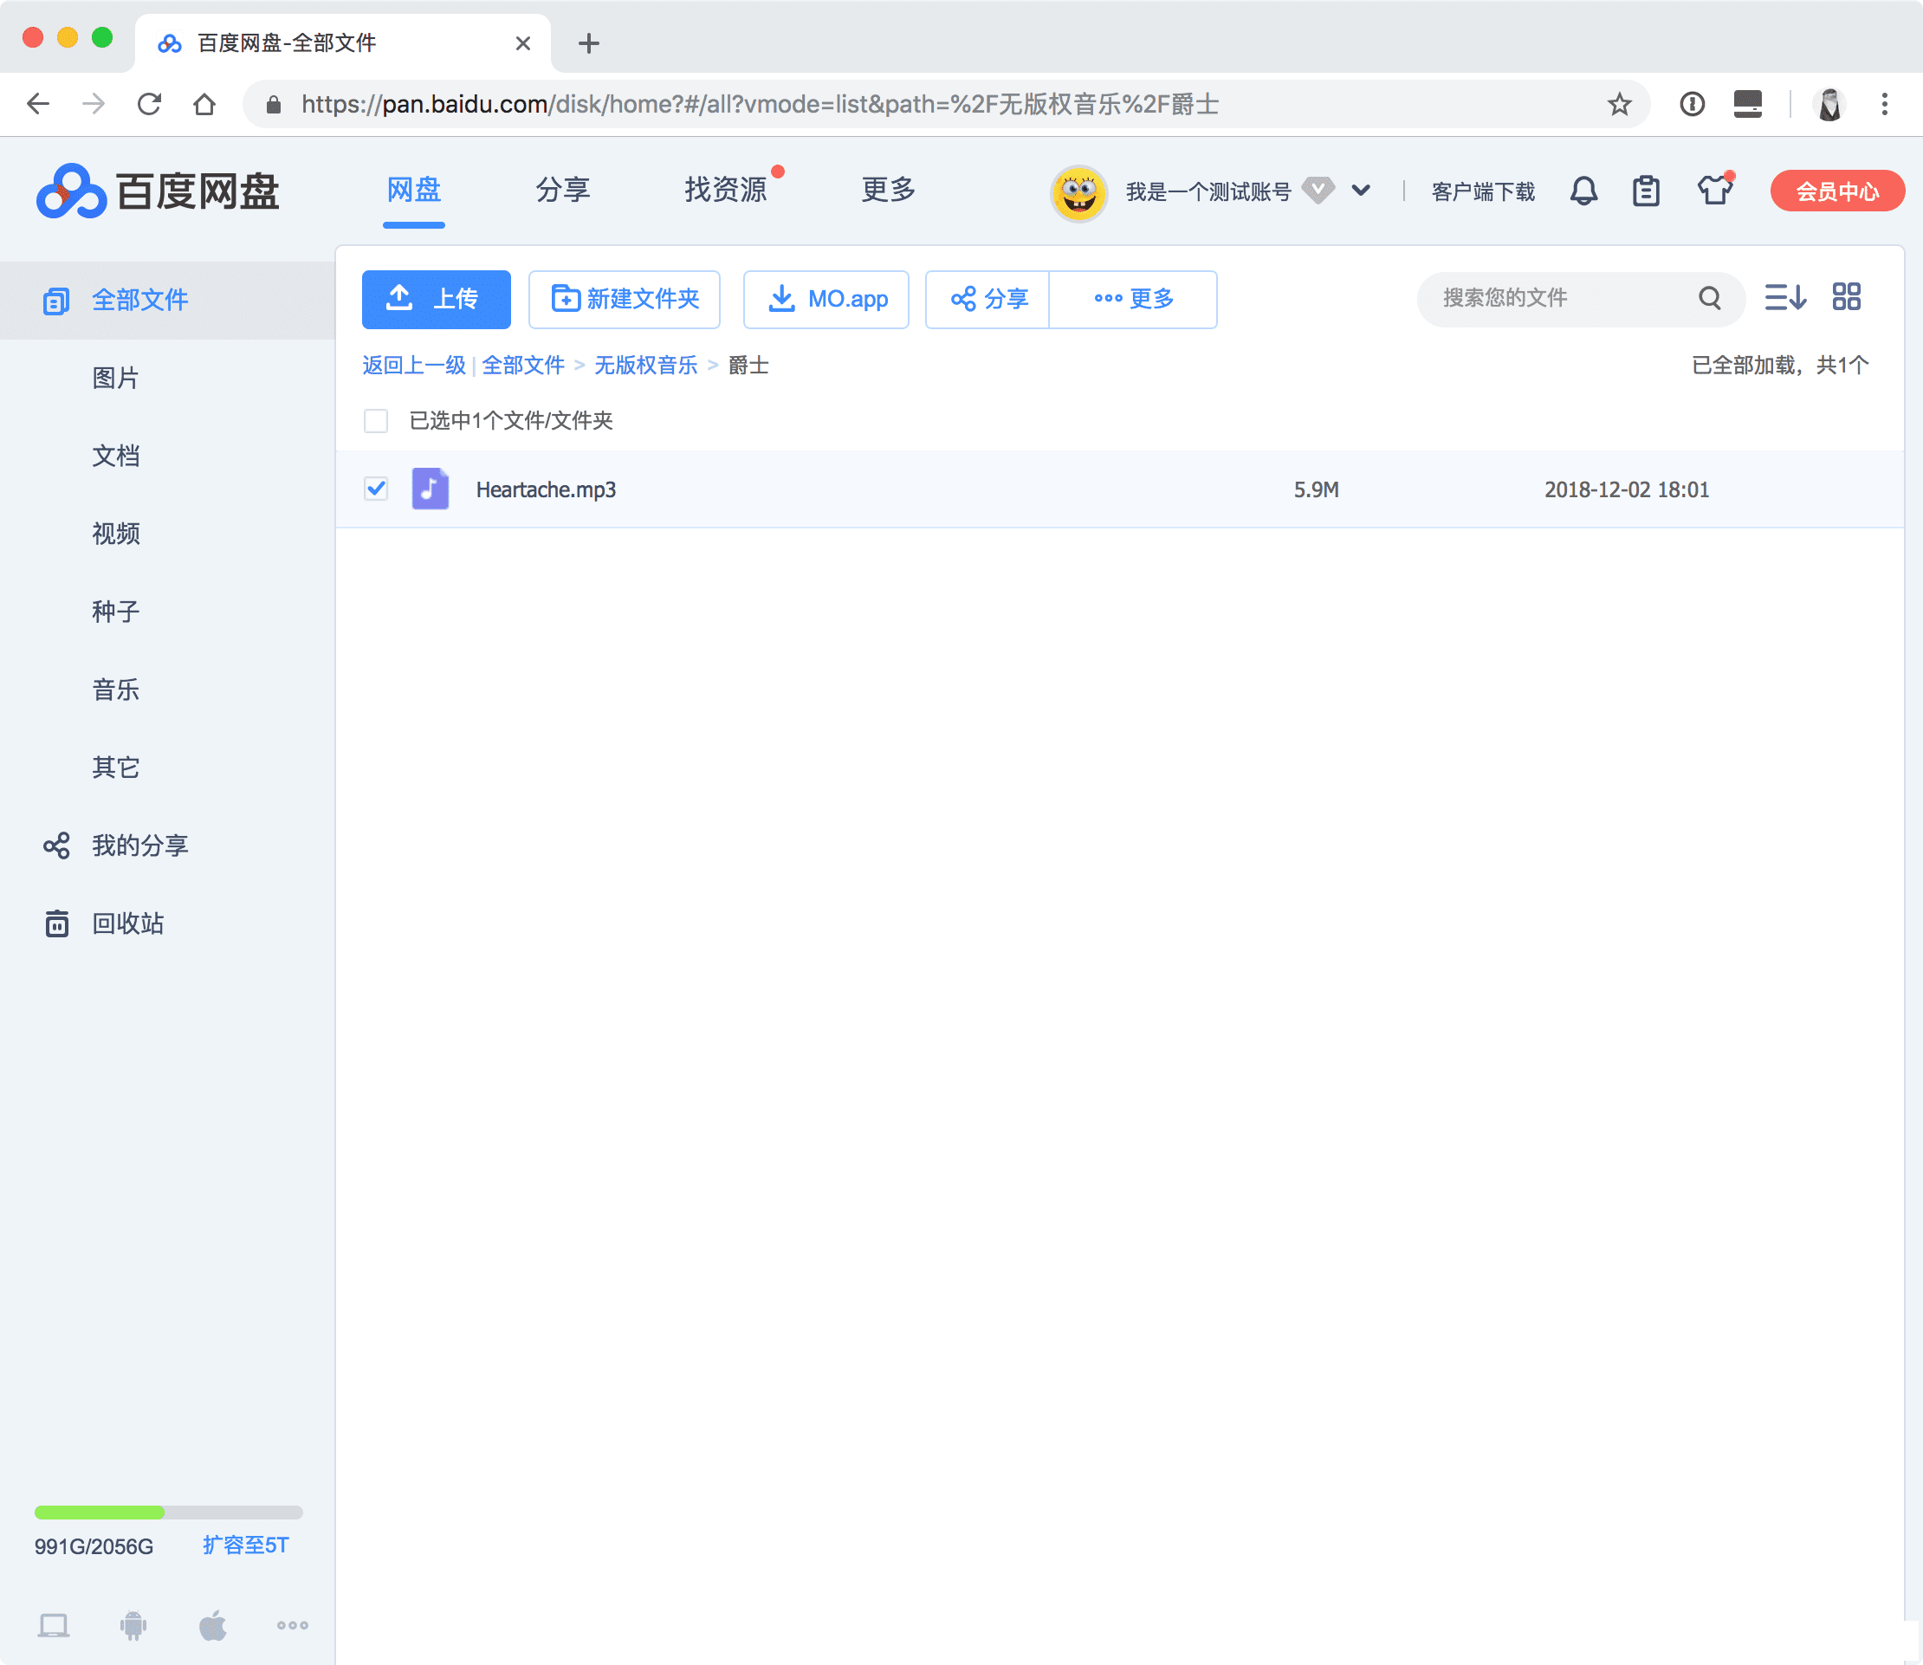Expand the account name dropdown arrow
The height and width of the screenshot is (1665, 1923).
(x=1361, y=191)
